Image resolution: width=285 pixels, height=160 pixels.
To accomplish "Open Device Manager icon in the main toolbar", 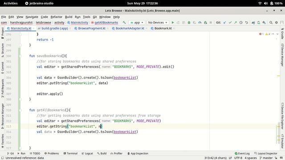I will pyautogui.click(x=259, y=23).
